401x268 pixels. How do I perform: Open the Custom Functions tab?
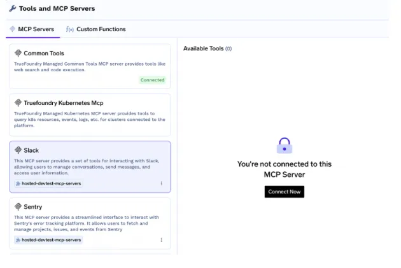tap(96, 29)
